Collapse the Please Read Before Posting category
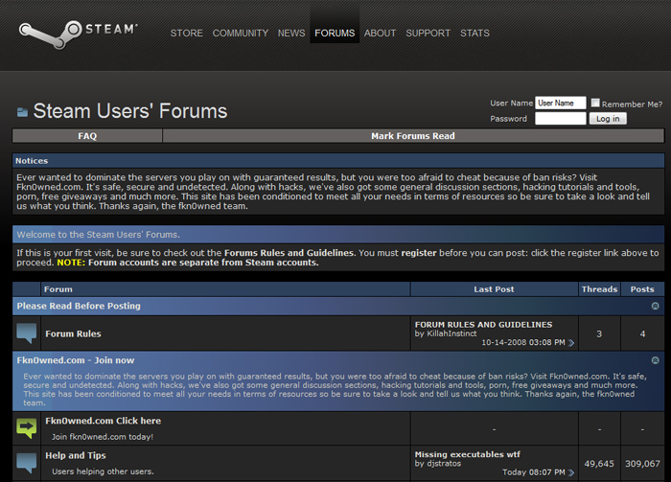Viewport: 671px width, 482px height. tap(655, 307)
